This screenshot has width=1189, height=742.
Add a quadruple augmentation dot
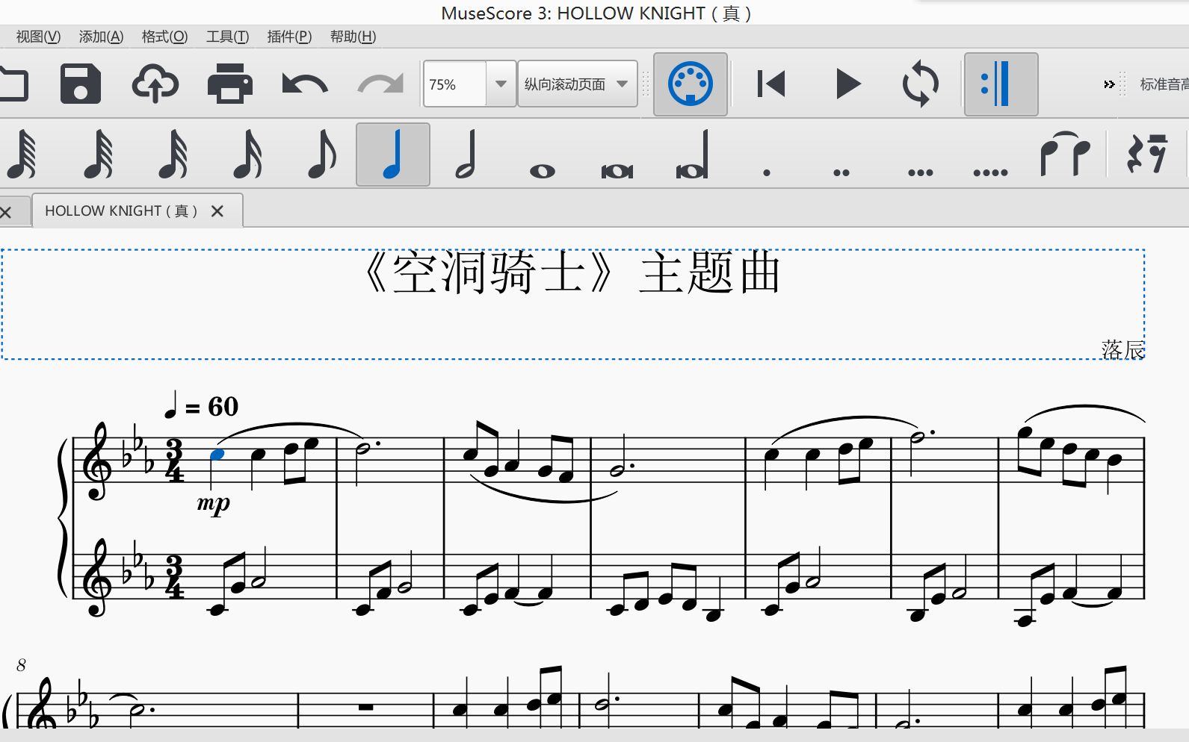click(991, 172)
